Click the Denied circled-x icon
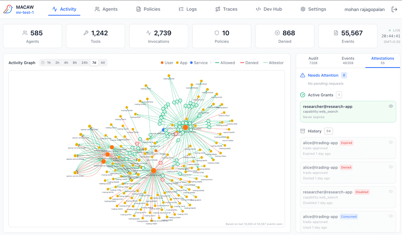 (277, 33)
